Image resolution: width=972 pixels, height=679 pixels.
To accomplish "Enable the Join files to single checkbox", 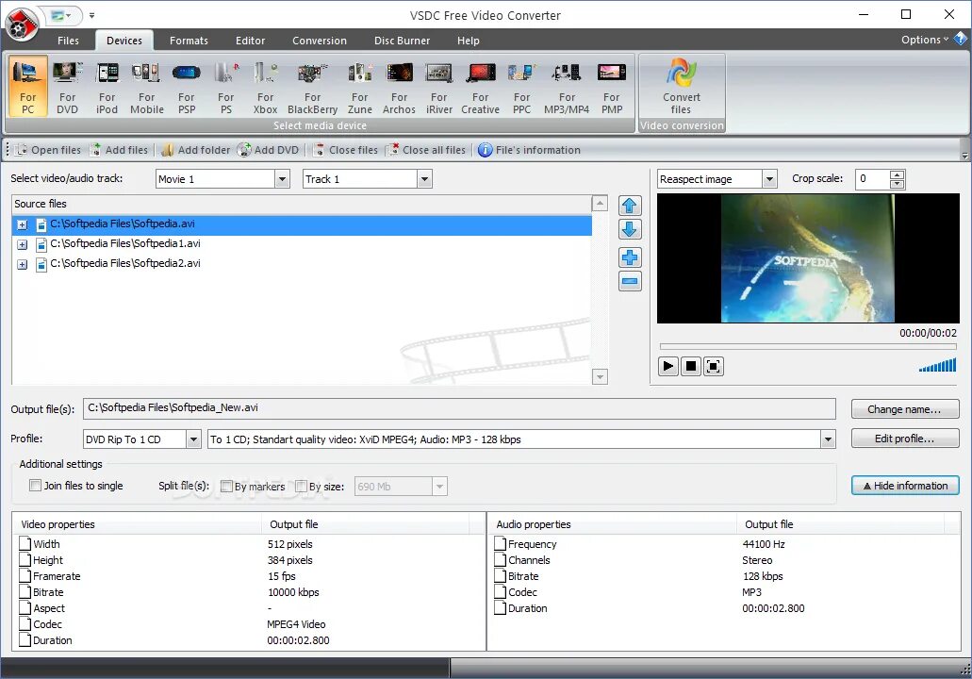I will click(35, 486).
